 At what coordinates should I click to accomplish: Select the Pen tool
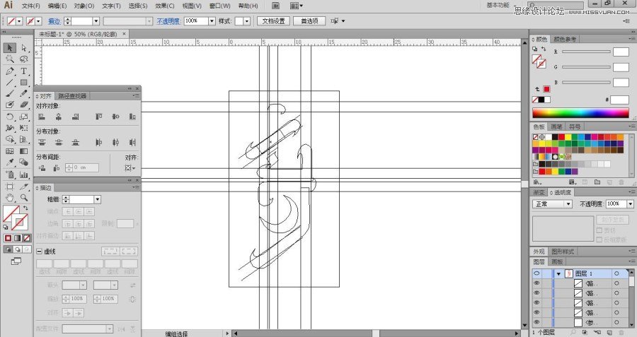pyautogui.click(x=10, y=71)
